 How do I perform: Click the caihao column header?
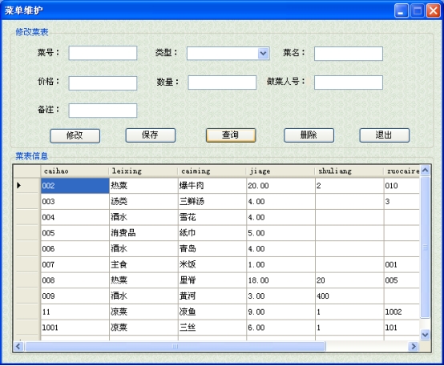click(75, 171)
